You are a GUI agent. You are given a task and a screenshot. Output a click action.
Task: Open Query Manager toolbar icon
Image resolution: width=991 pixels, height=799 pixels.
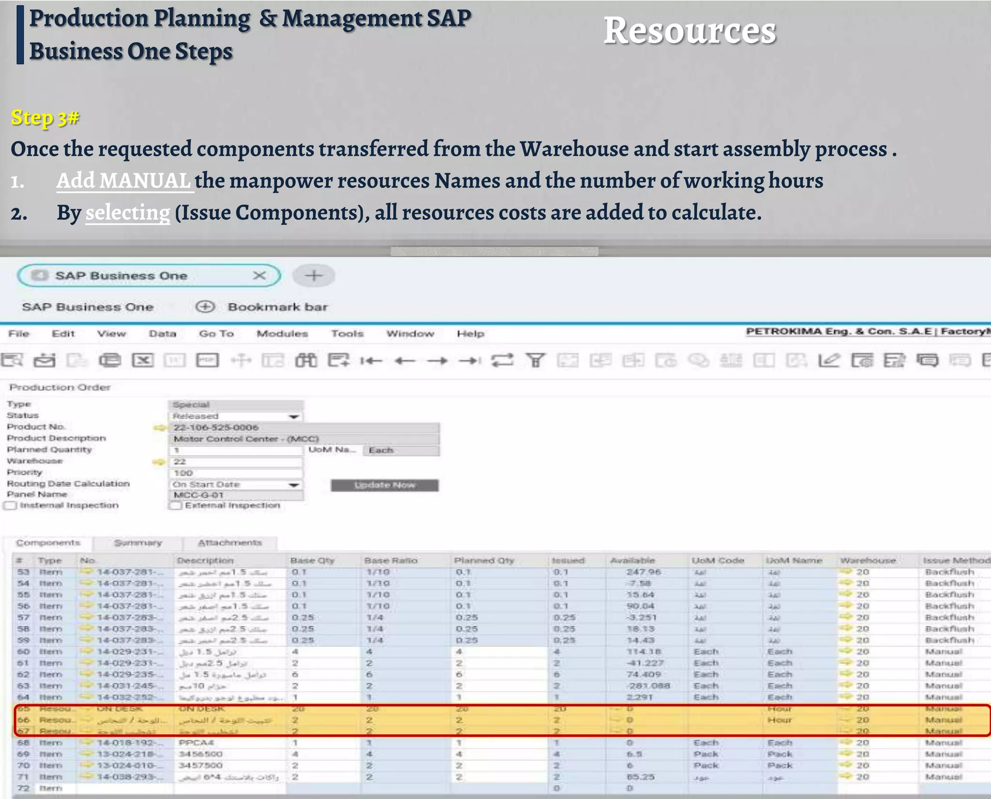click(894, 360)
